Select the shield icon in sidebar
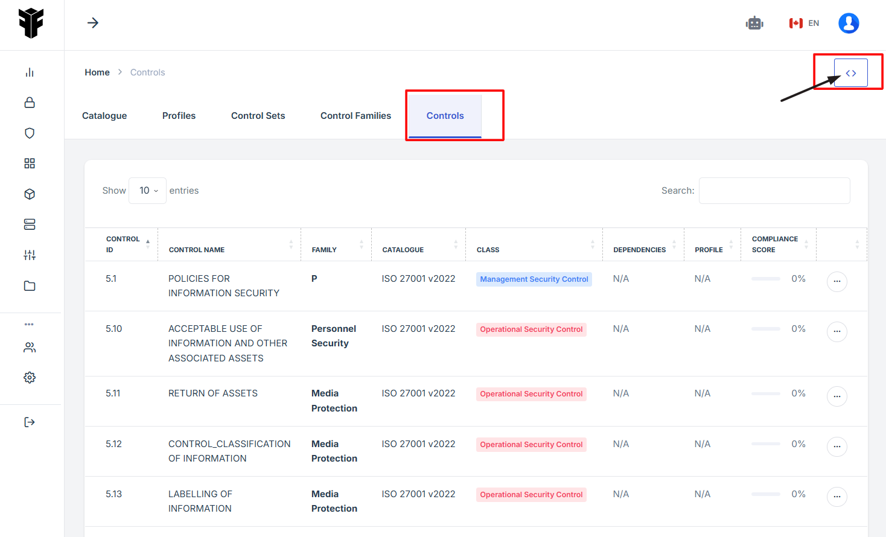 [x=30, y=133]
